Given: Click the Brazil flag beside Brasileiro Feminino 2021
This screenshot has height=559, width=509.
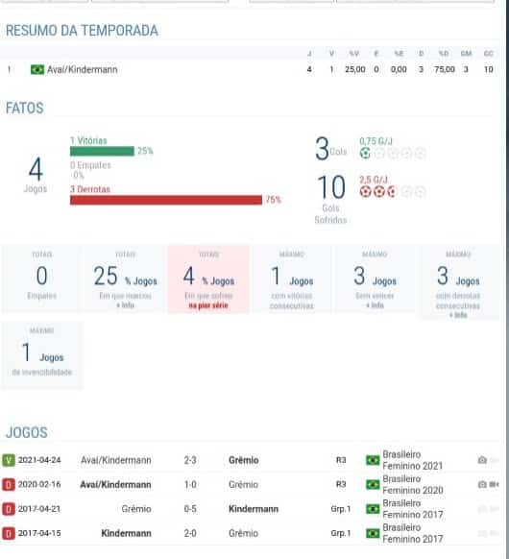Looking at the screenshot, I should tap(373, 460).
